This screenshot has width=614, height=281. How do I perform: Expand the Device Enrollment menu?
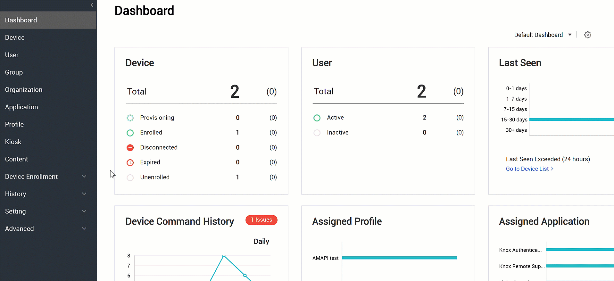pos(84,177)
